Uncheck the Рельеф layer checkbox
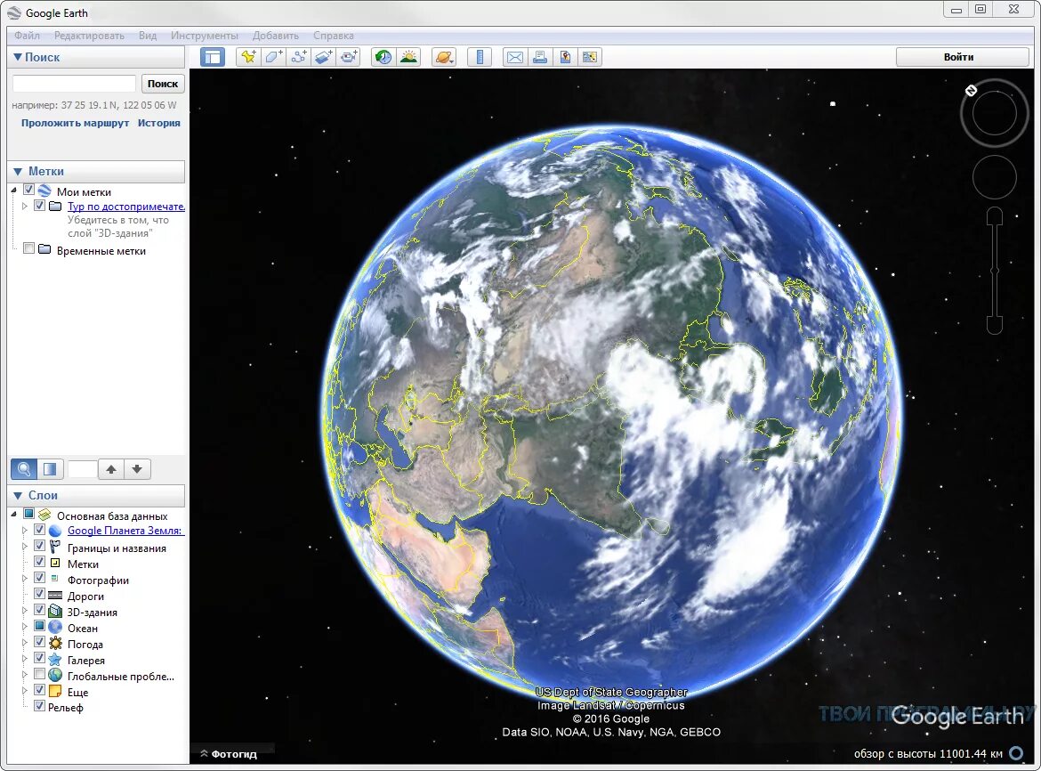The image size is (1041, 771). tap(39, 706)
